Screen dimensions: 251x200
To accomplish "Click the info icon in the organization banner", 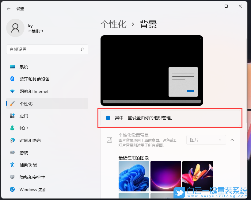I will (x=108, y=118).
